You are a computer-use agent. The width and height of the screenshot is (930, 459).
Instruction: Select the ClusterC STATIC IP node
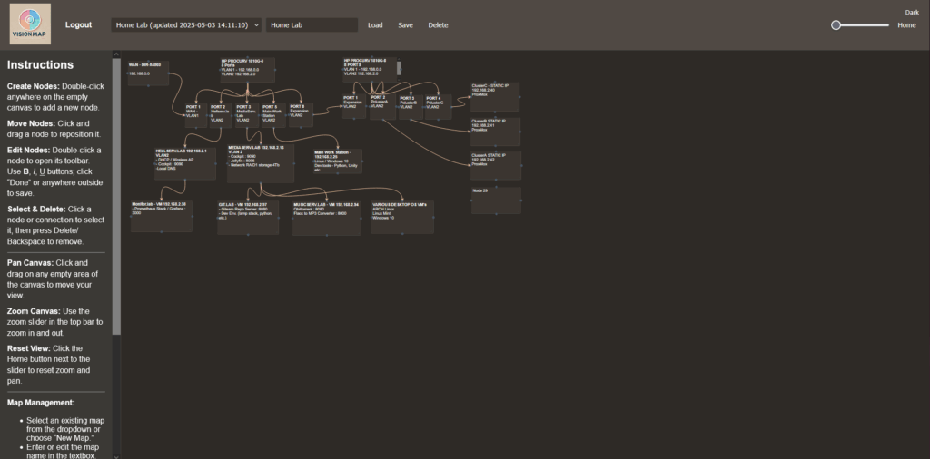coord(495,97)
